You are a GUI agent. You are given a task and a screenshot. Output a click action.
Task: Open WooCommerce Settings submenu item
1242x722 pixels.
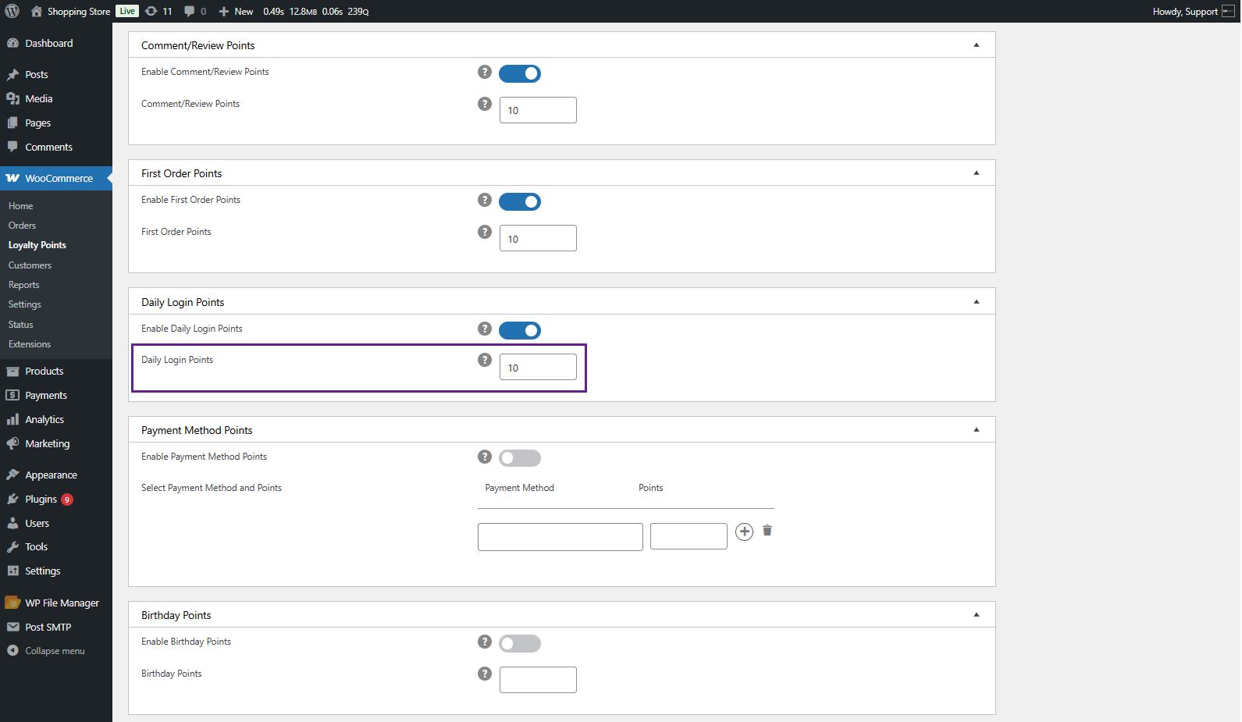point(24,304)
